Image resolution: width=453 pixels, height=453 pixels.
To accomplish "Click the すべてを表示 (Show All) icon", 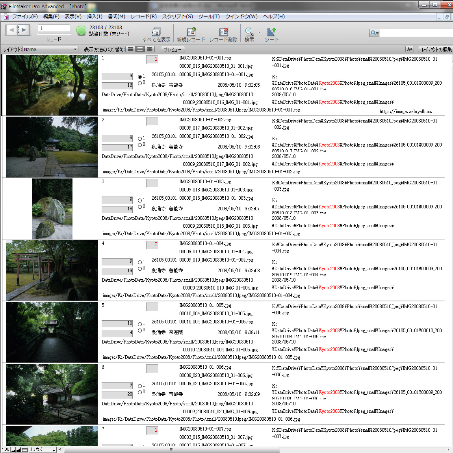I will 156,32.
